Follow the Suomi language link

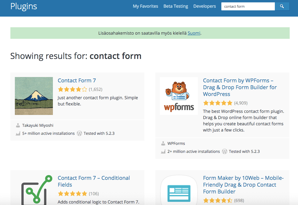coord(194,33)
